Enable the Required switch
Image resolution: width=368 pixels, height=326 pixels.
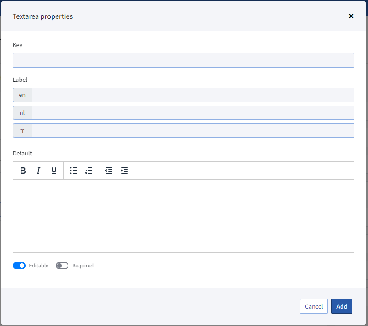62,266
